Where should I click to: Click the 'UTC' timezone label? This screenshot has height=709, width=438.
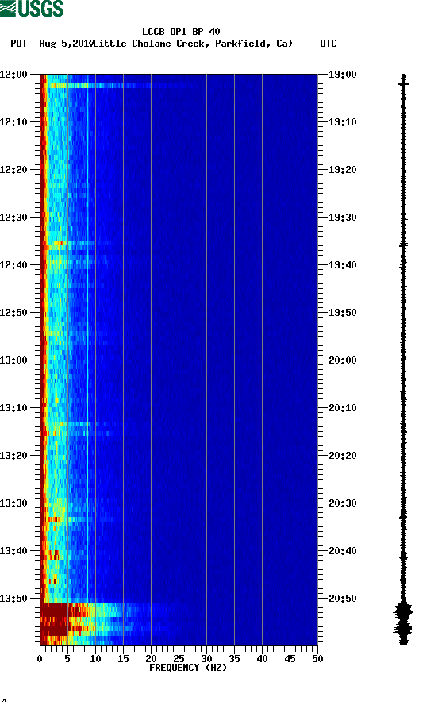328,44
